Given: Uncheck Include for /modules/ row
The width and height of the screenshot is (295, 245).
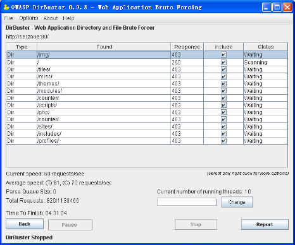Looking at the screenshot, I should [223, 91].
